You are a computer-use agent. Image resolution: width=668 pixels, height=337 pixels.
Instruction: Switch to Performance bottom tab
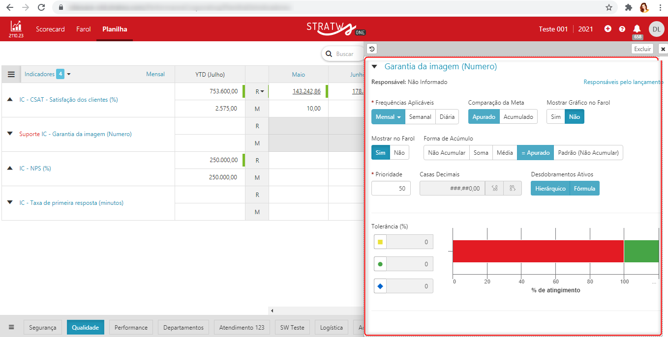(x=131, y=327)
